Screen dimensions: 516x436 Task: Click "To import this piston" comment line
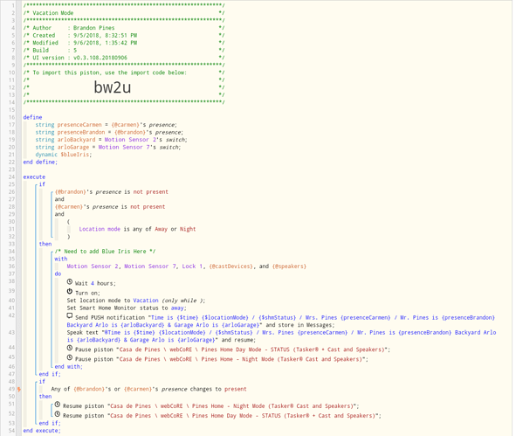click(x=124, y=73)
